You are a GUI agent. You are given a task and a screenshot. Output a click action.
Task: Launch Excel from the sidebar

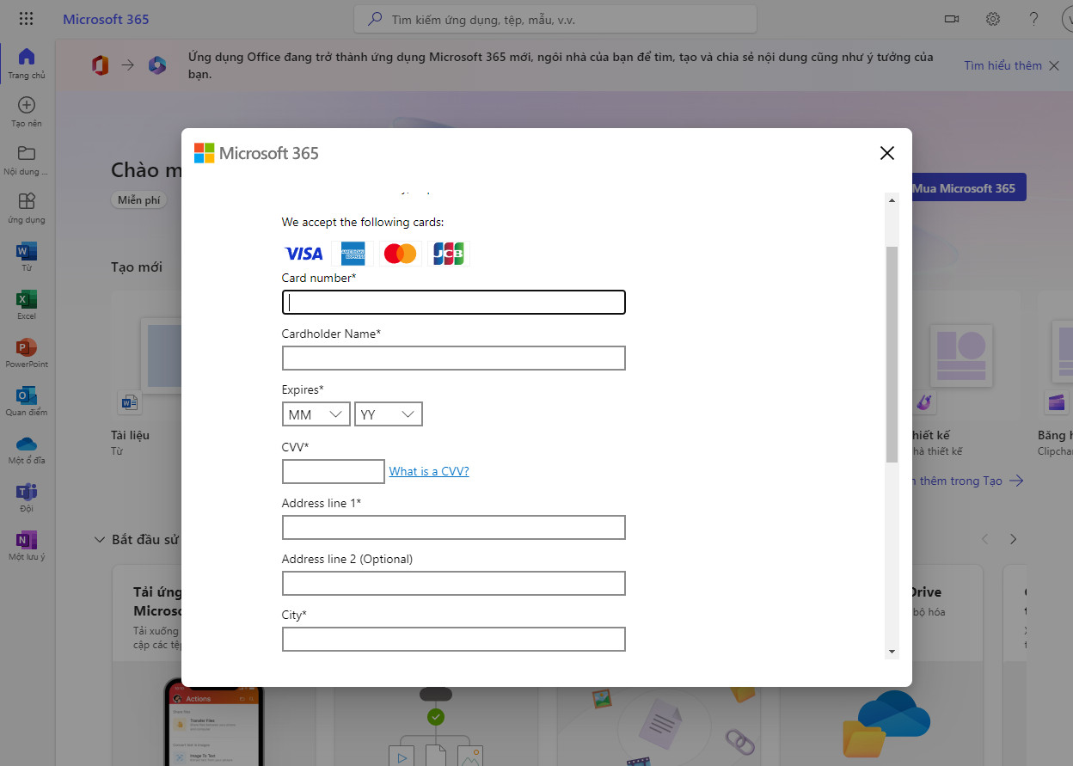pyautogui.click(x=27, y=299)
